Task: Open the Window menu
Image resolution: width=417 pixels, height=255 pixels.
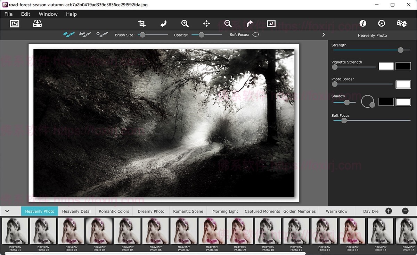Action: tap(48, 14)
